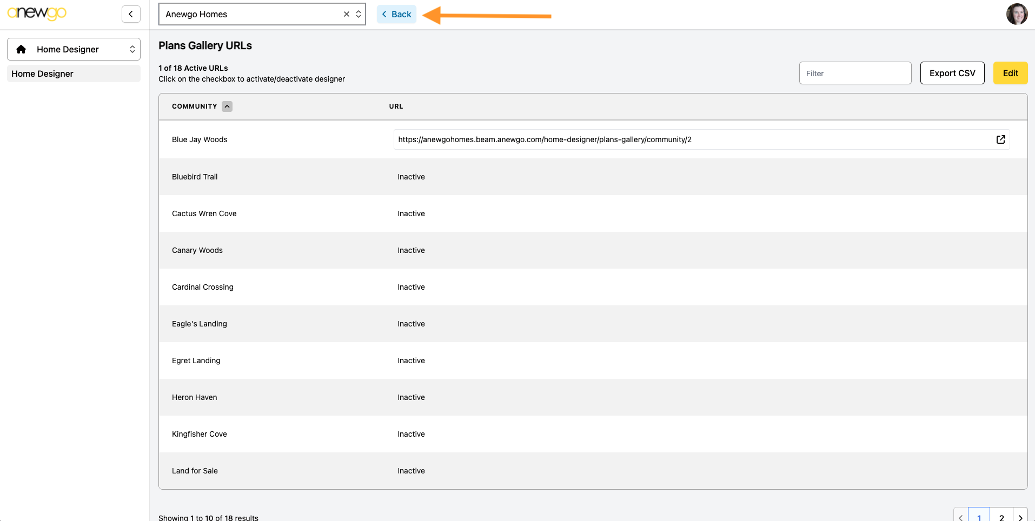Viewport: 1035px width, 521px height.
Task: Focus the Filter input field
Action: click(855, 73)
